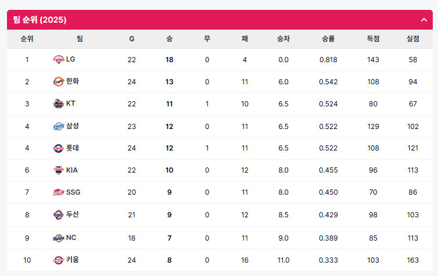Image resolution: width=438 pixels, height=276 pixels.
Task: Select LG's winning percentage 0.818 cell
Action: pyautogui.click(x=328, y=60)
